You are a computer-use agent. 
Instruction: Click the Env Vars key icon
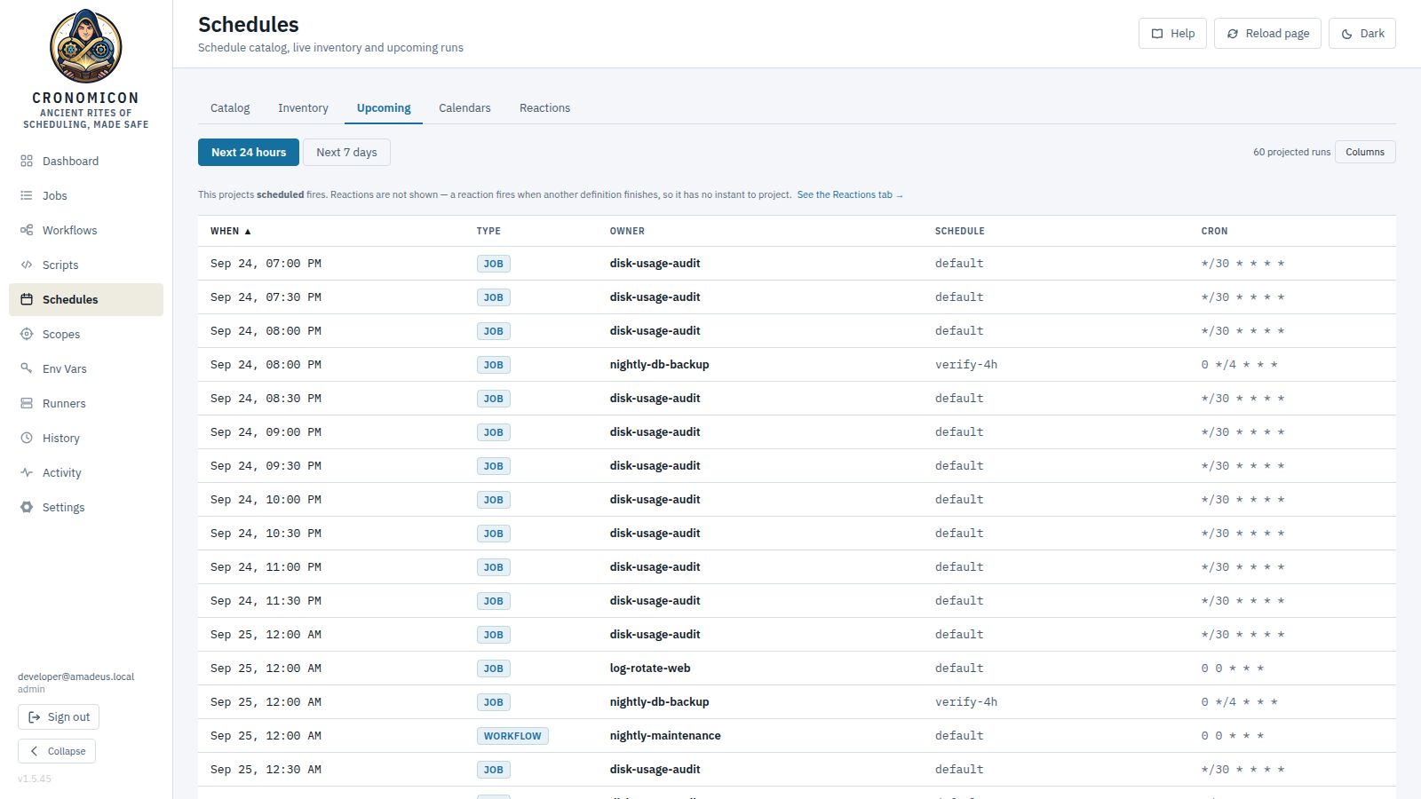pos(27,368)
